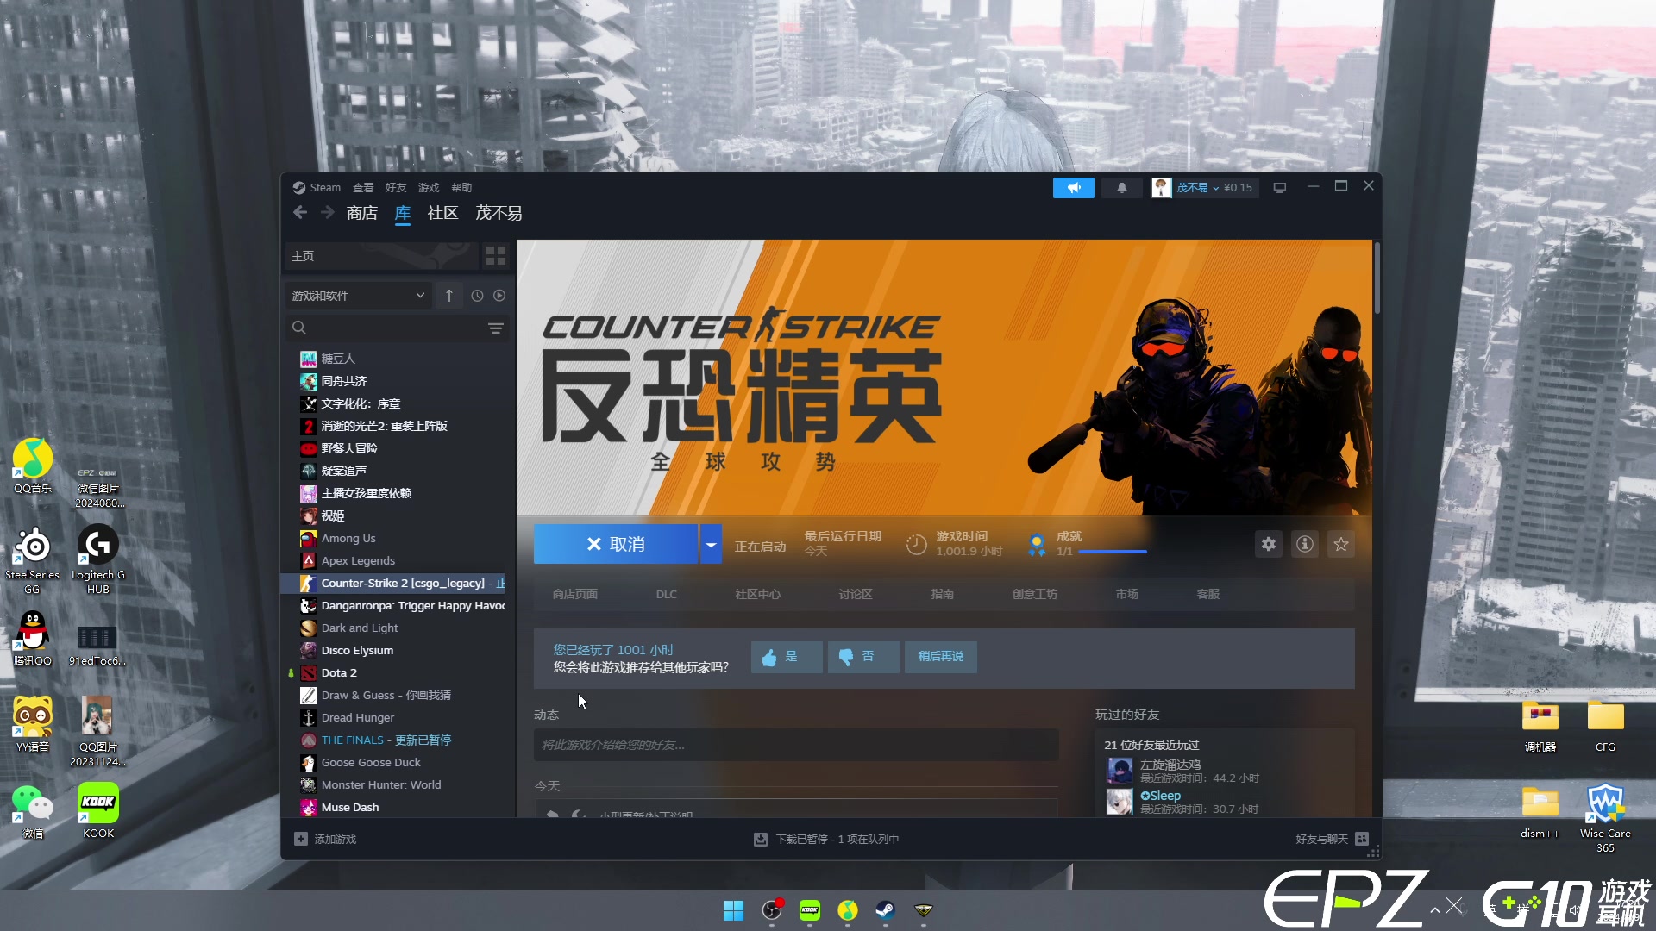Open KOOK desktop icon
The width and height of the screenshot is (1656, 931).
point(98,811)
